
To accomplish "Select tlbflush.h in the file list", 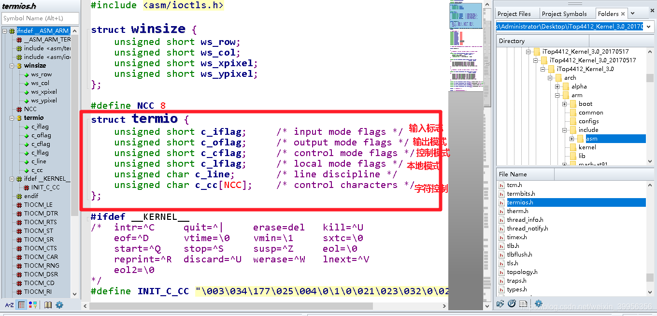I will tap(519, 255).
